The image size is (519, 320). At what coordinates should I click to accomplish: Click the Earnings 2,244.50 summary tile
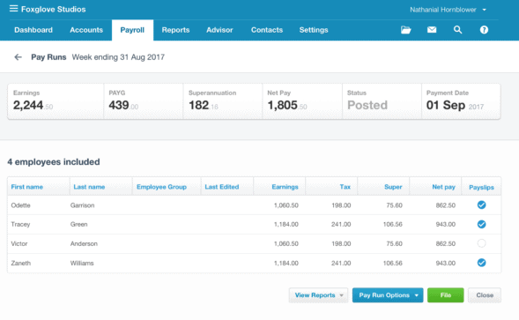(x=56, y=101)
